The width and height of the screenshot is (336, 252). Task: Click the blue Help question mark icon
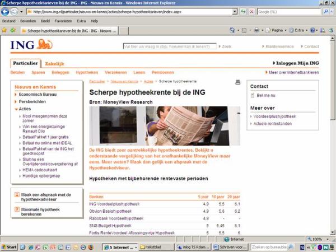312,30
